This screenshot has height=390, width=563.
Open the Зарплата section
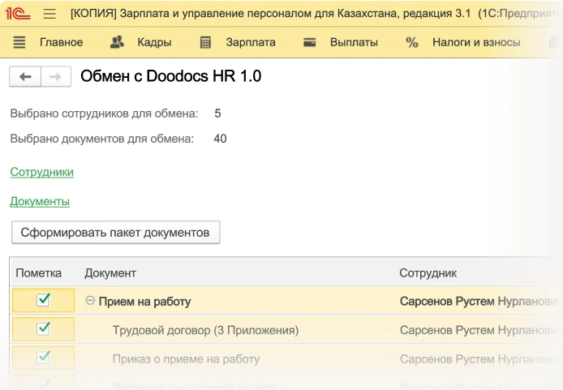tap(251, 42)
